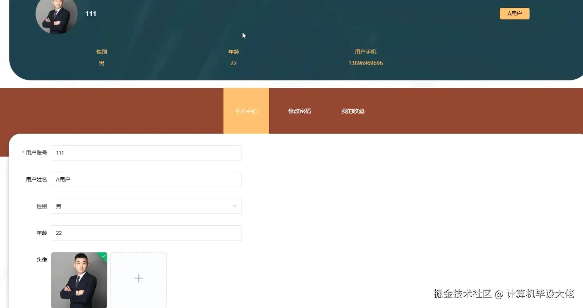Screen dimensions: 583x308
Task: Click the avatar thumbnail under 头像
Action: point(79,280)
